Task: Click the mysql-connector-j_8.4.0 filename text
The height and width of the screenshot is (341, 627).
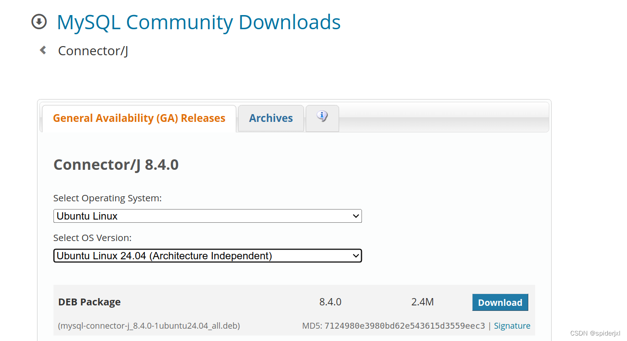Action: 149,325
